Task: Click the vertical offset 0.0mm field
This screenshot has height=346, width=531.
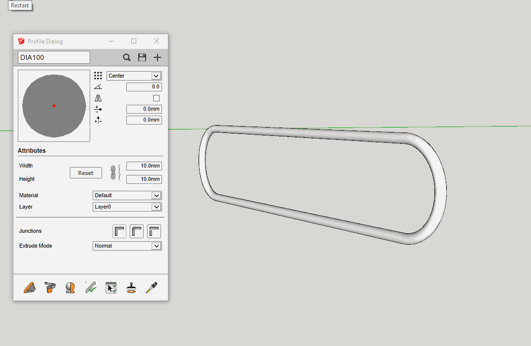Action: [x=144, y=120]
